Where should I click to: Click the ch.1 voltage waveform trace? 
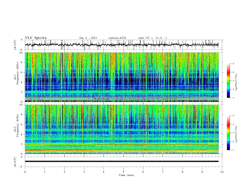pyautogui.click(x=122, y=45)
